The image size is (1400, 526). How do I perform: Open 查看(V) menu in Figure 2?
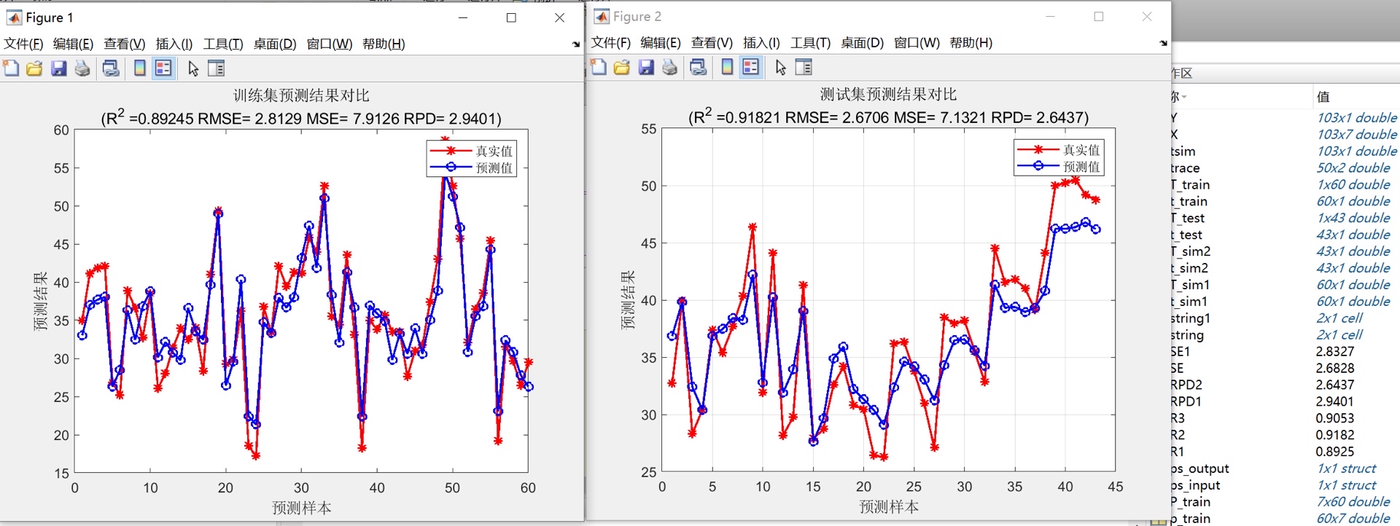click(712, 42)
